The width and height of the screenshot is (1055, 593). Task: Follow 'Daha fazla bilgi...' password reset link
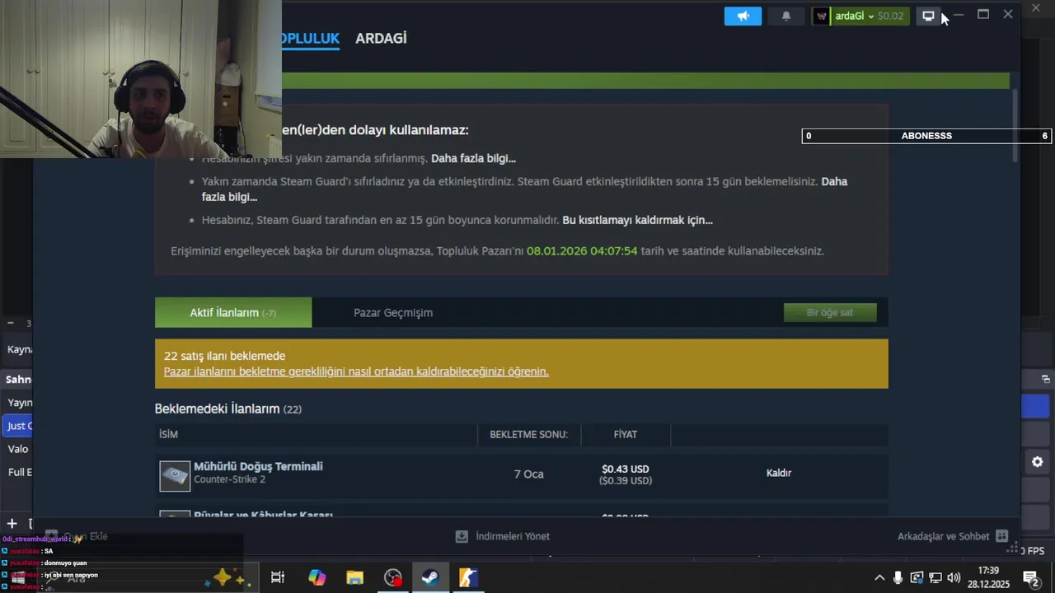473,158
